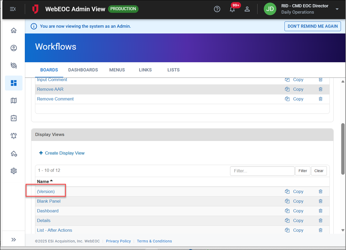The height and width of the screenshot is (250, 346).
Task: Click the Home icon in sidebar
Action: point(13,30)
